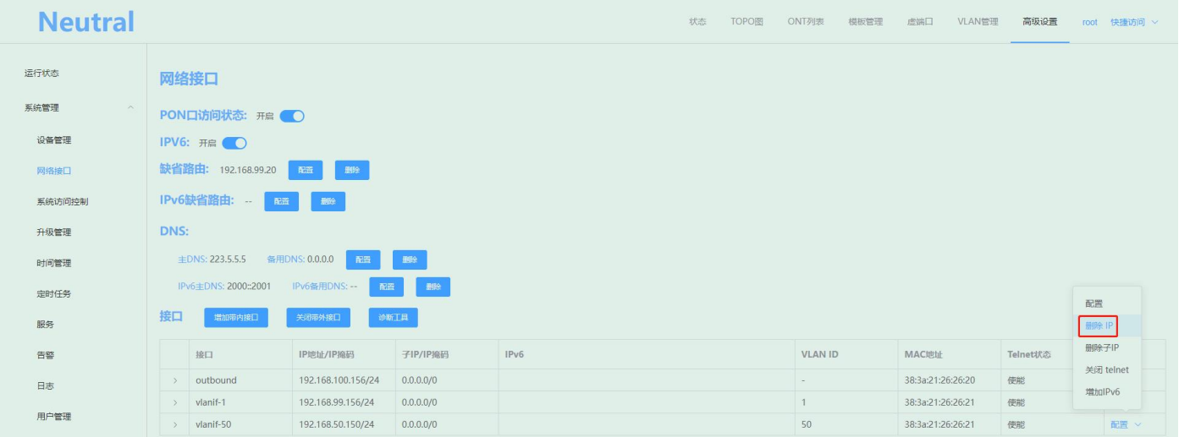Open the 诊断工具 button
The image size is (1179, 437).
tap(393, 318)
